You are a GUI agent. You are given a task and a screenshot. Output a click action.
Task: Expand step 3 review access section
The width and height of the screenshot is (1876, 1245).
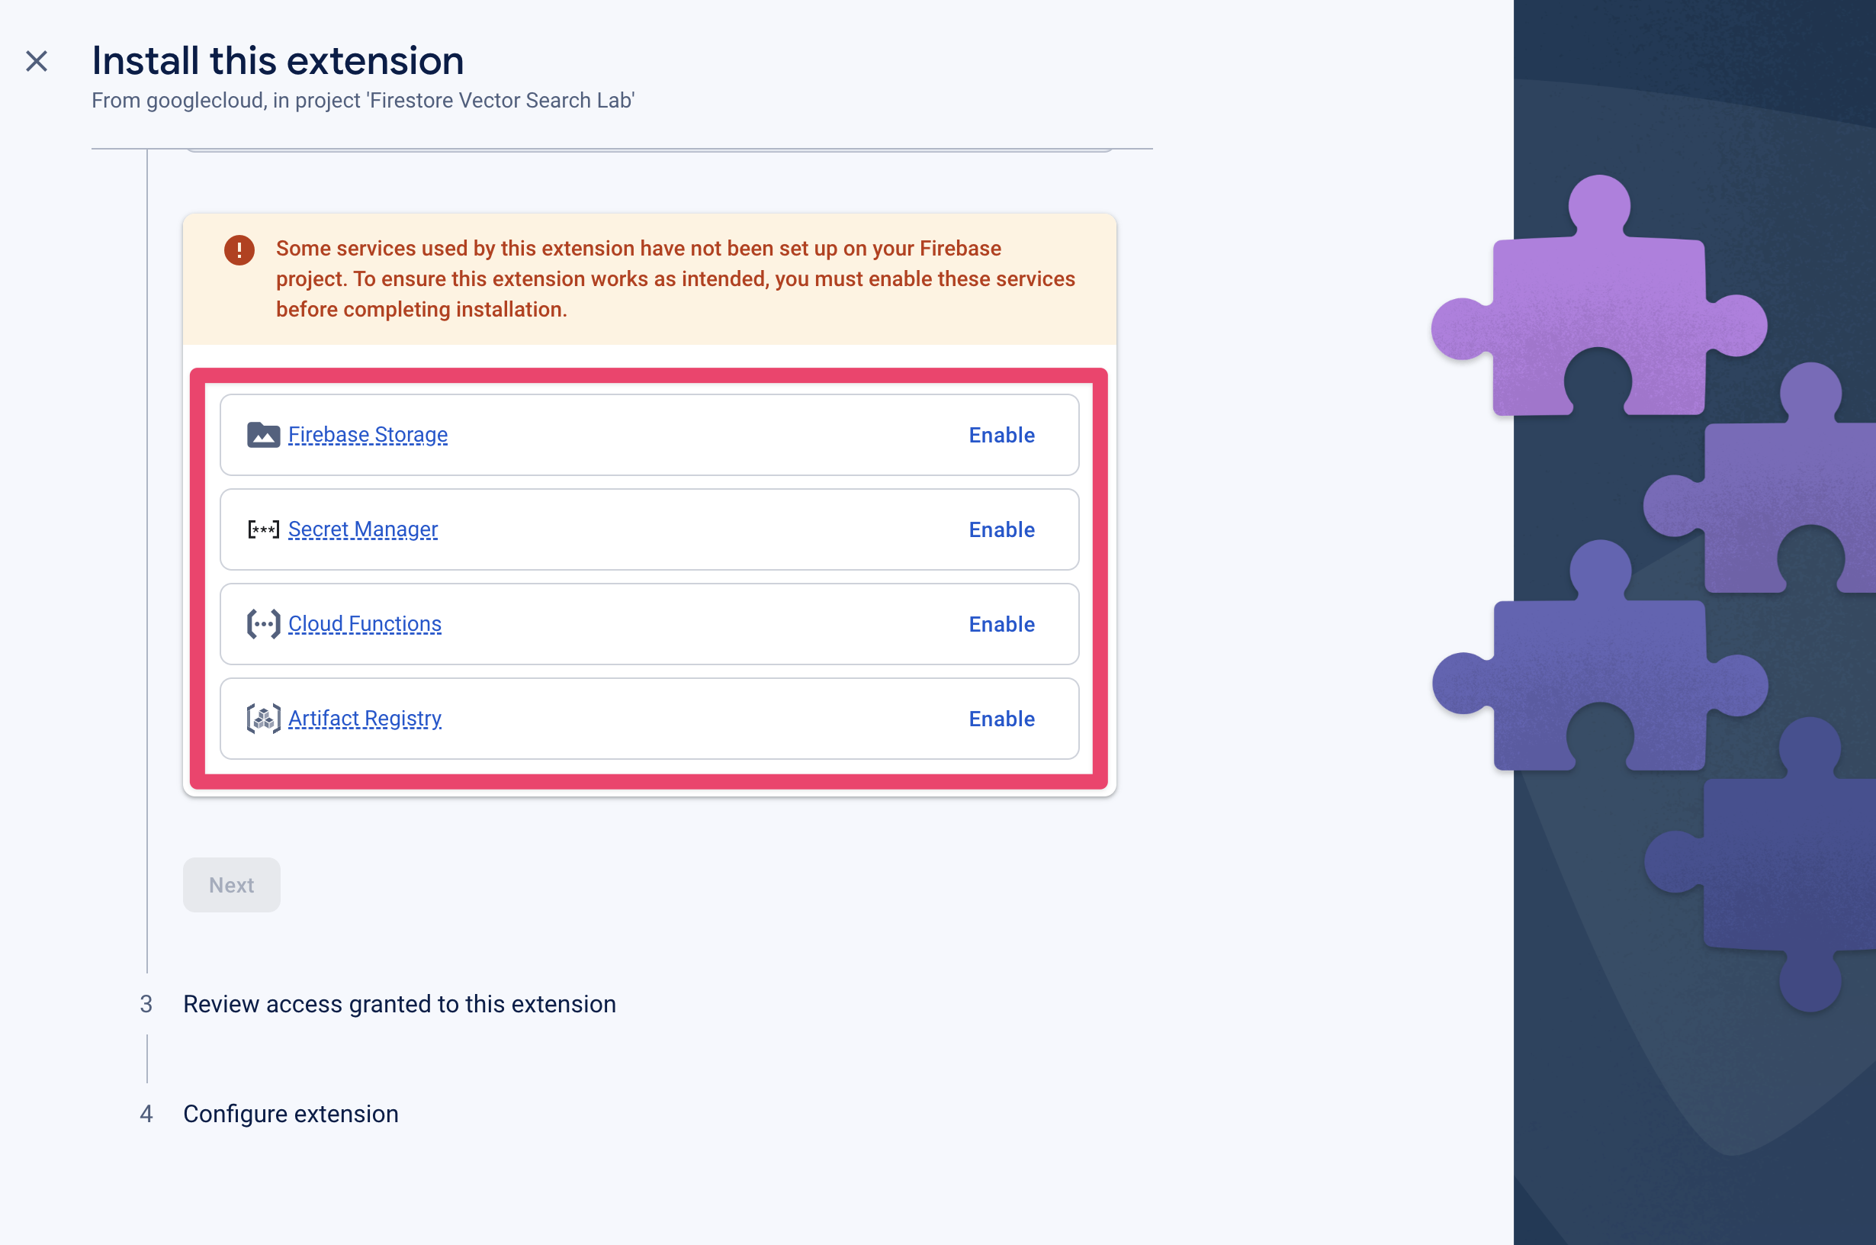click(x=400, y=1002)
